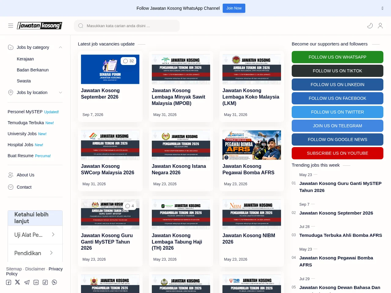Toggle dark mode with moon icon
Image resolution: width=391 pixels, height=293 pixels.
[x=370, y=26]
